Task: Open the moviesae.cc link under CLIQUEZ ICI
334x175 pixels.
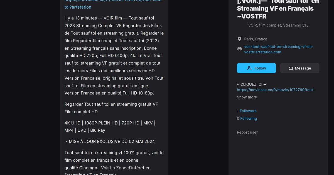Action: pyautogui.click(x=276, y=90)
